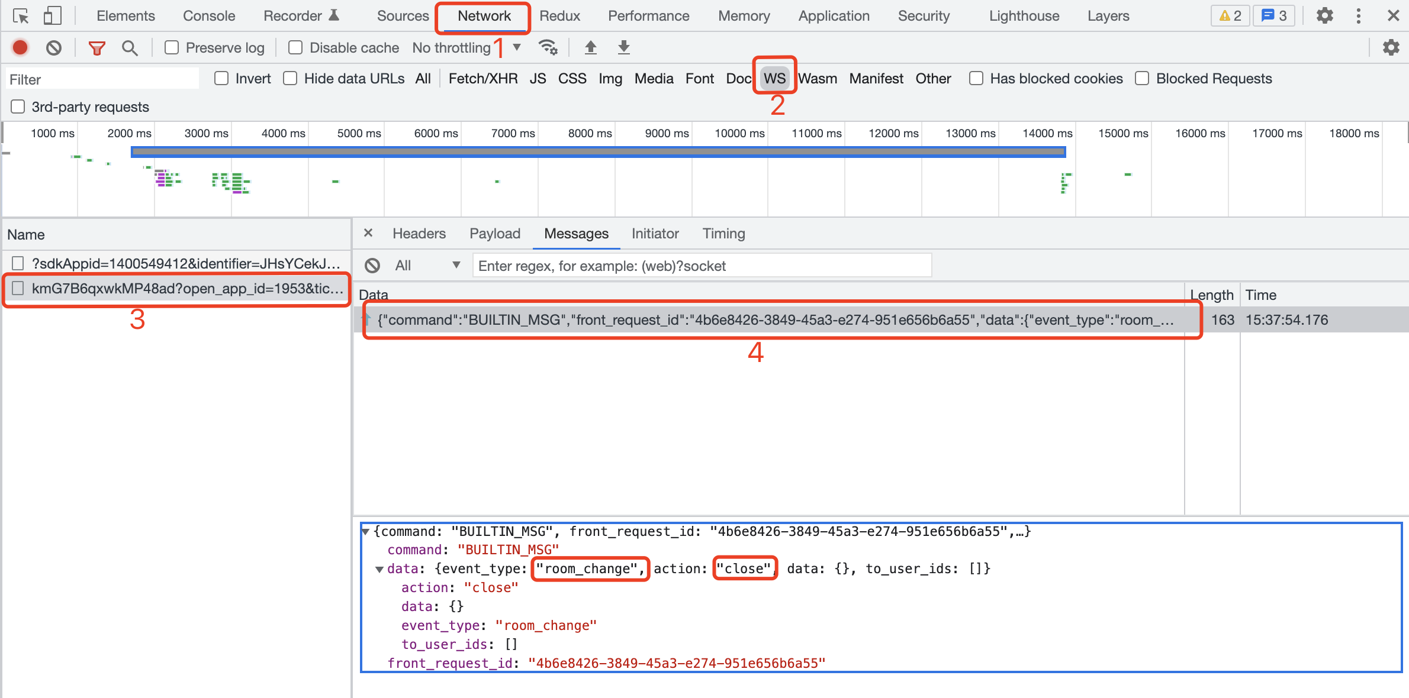The width and height of the screenshot is (1409, 698).
Task: Show All request types
Action: [x=423, y=78]
